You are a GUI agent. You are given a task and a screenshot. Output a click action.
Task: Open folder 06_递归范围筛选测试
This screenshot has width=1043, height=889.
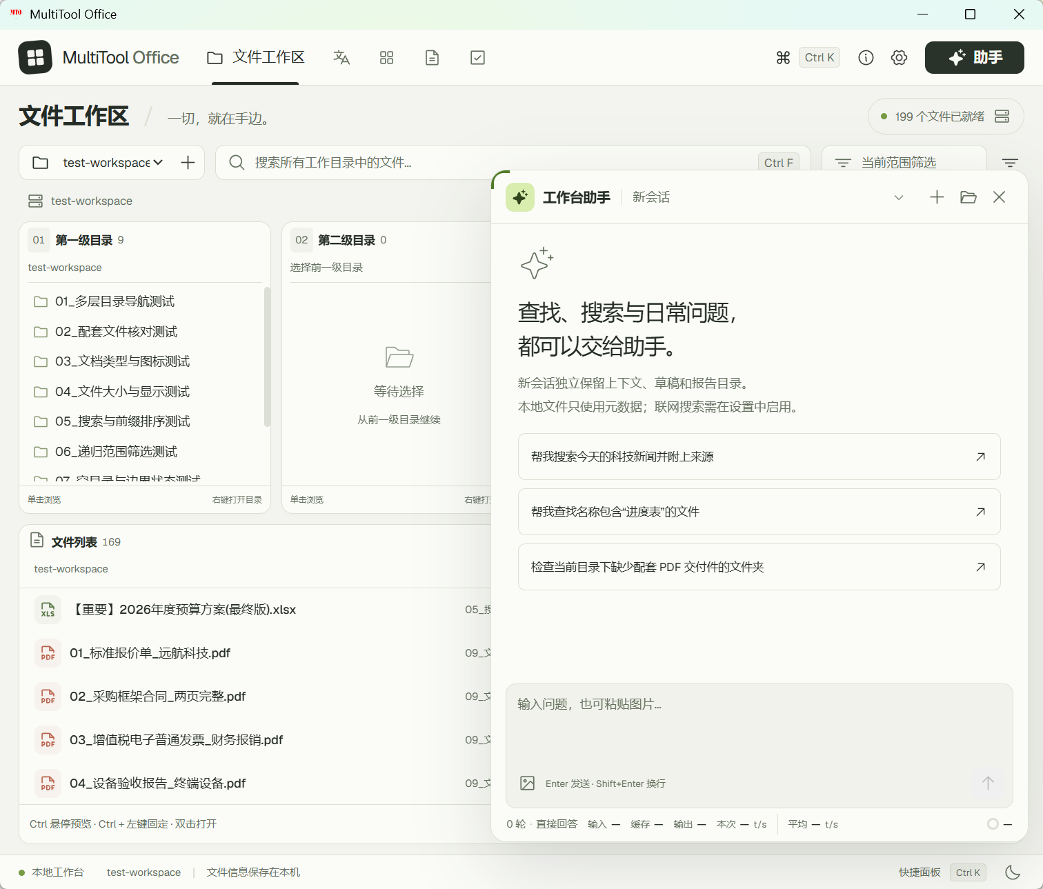coord(145,452)
